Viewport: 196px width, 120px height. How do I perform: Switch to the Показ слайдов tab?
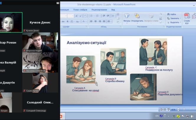tap(80, 9)
